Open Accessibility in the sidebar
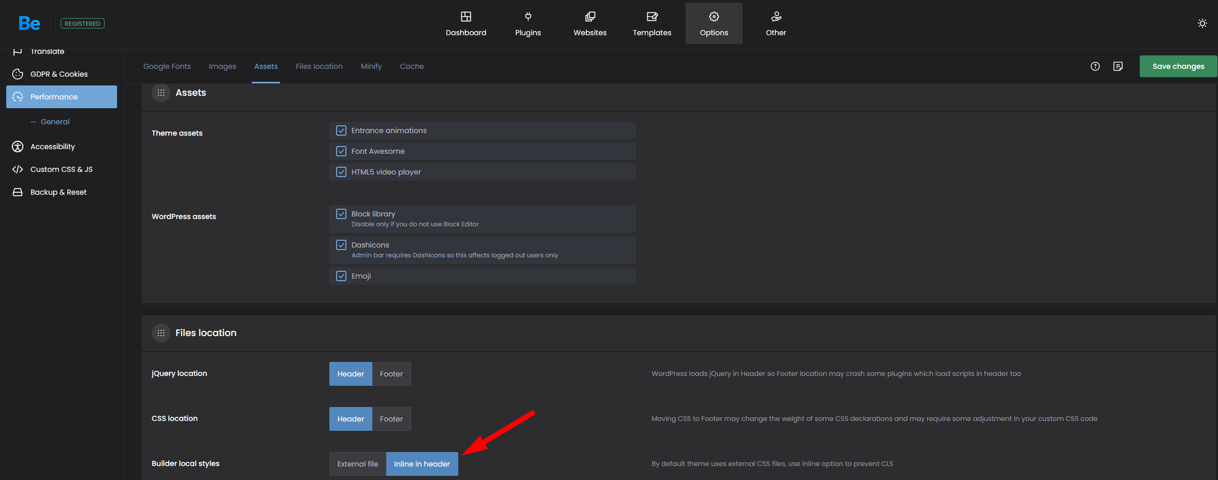This screenshot has width=1218, height=480. coord(62,147)
